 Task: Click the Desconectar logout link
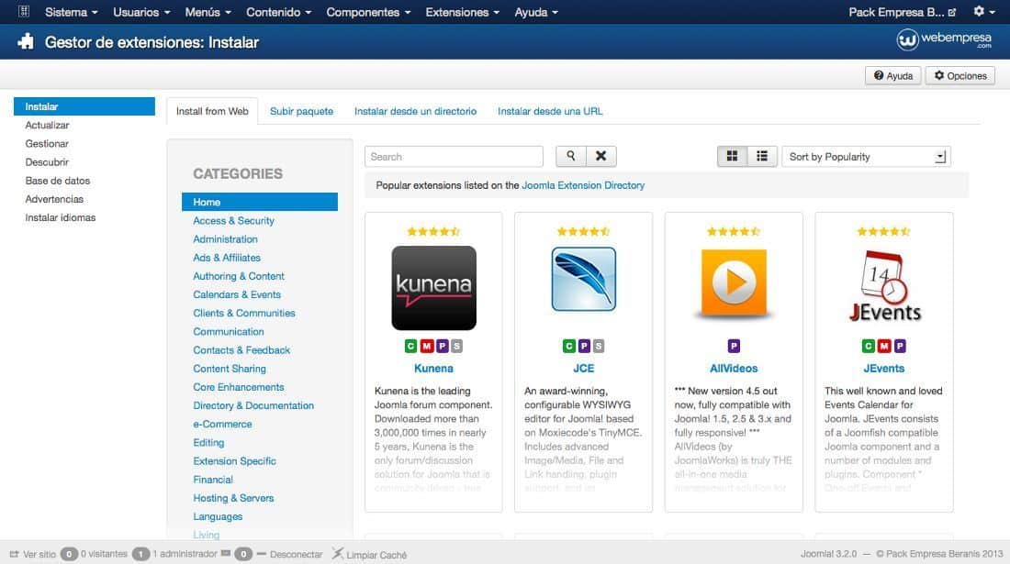[296, 554]
